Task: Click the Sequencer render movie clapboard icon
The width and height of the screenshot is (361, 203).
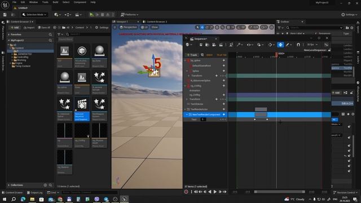Action: point(221,45)
